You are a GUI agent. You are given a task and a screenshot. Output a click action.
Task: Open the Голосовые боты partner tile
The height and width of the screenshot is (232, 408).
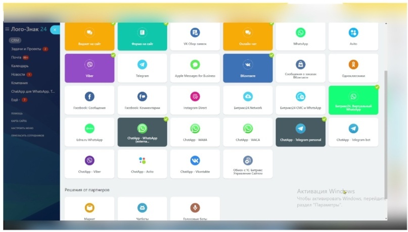[195, 209]
